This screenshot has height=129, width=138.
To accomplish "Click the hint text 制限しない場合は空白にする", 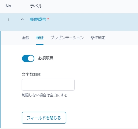I will [45, 95].
